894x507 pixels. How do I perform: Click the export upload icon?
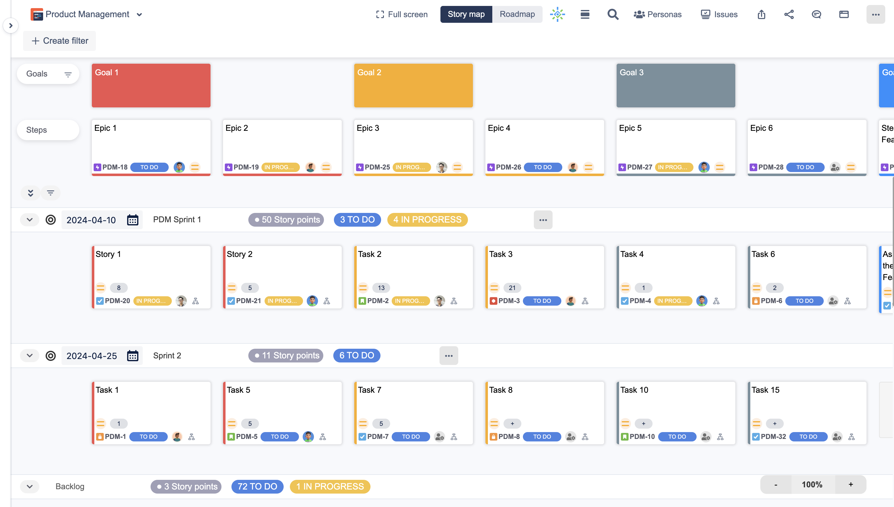(762, 14)
